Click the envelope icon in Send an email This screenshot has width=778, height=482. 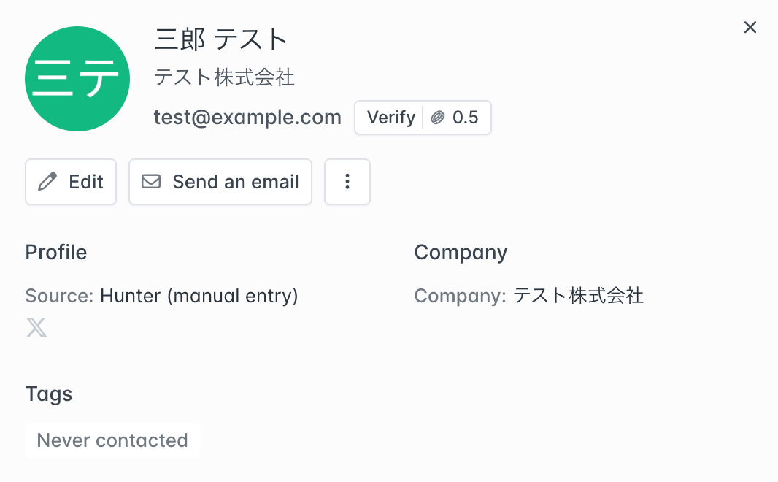pyautogui.click(x=151, y=181)
